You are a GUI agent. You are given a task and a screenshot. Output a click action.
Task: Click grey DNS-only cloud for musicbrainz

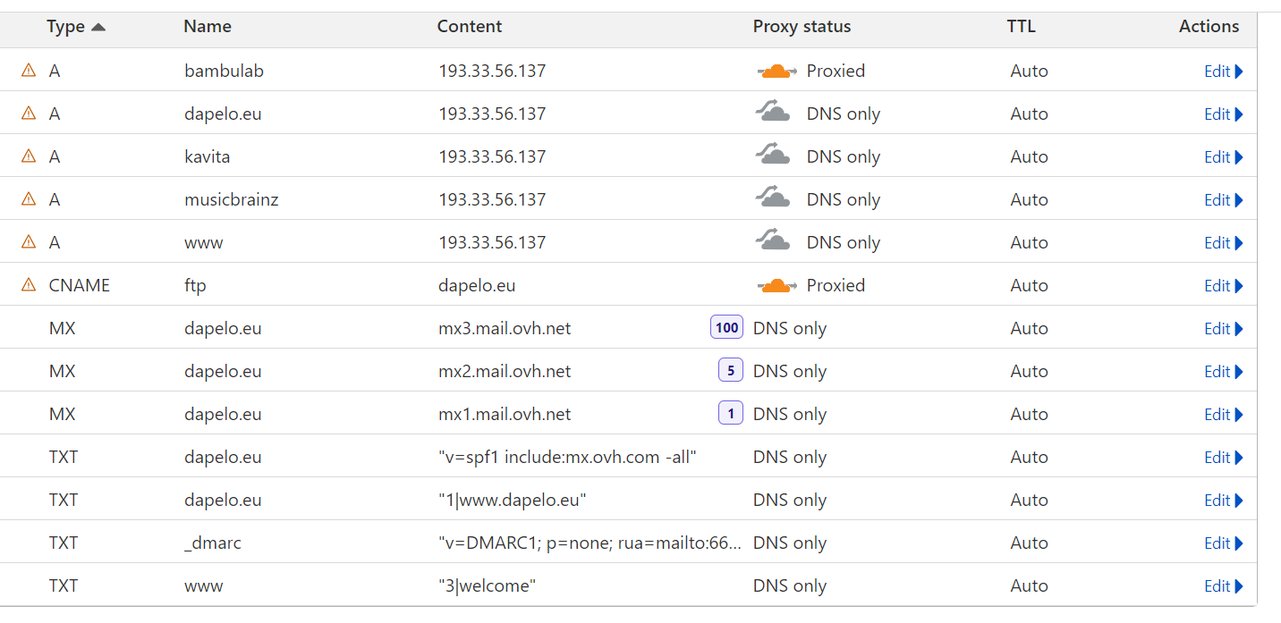[x=774, y=199]
